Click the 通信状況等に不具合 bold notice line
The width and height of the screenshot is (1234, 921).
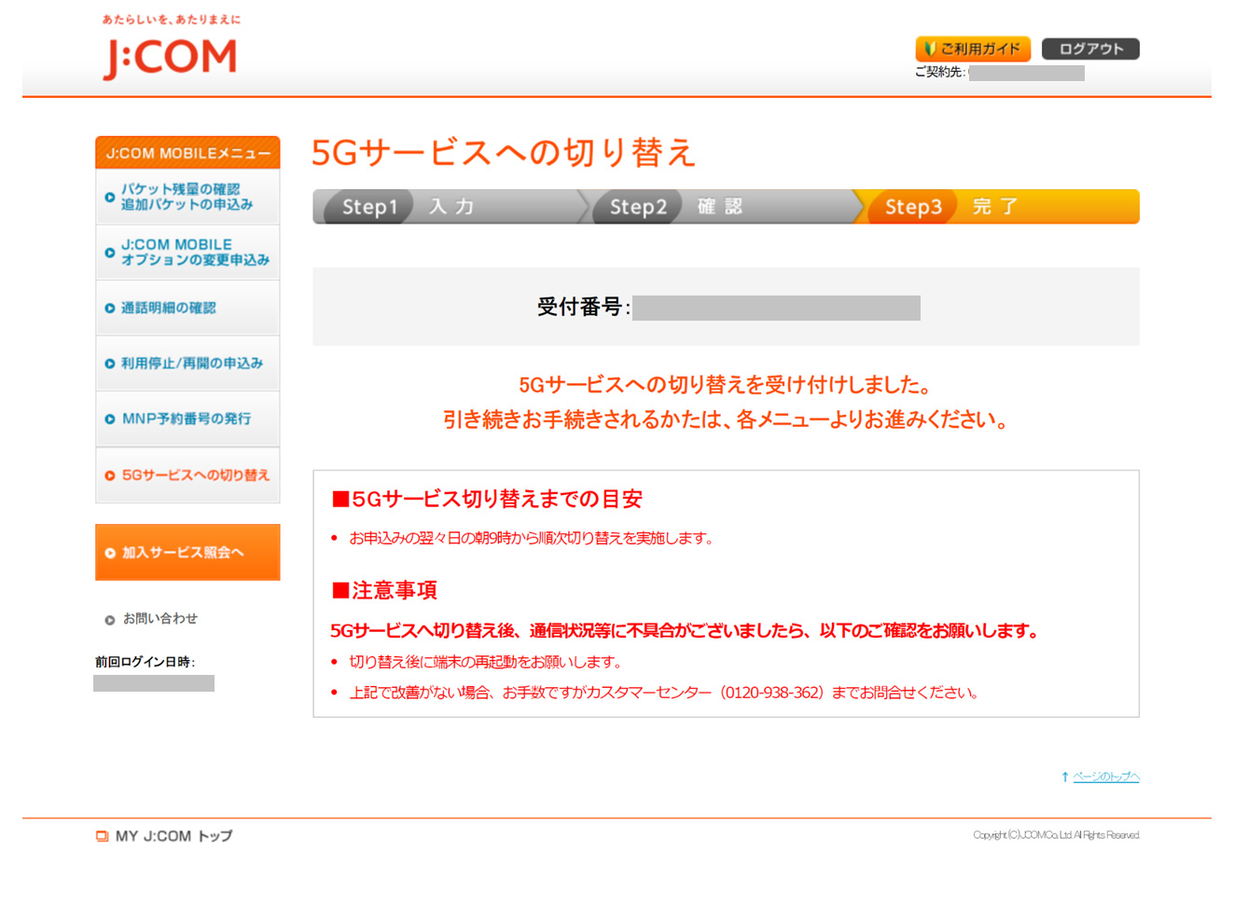(685, 631)
